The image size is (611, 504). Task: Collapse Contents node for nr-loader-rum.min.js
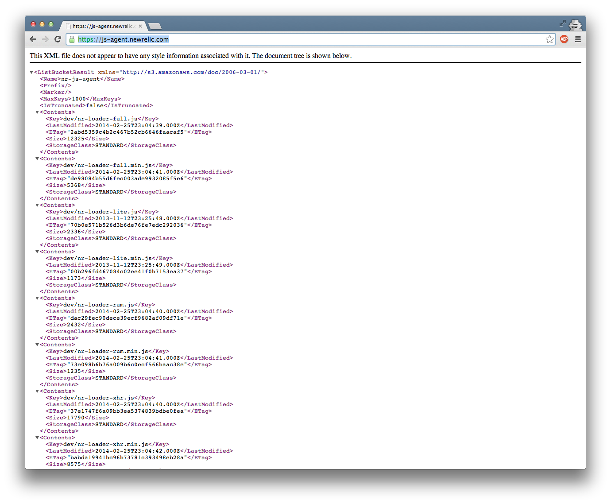(x=37, y=345)
